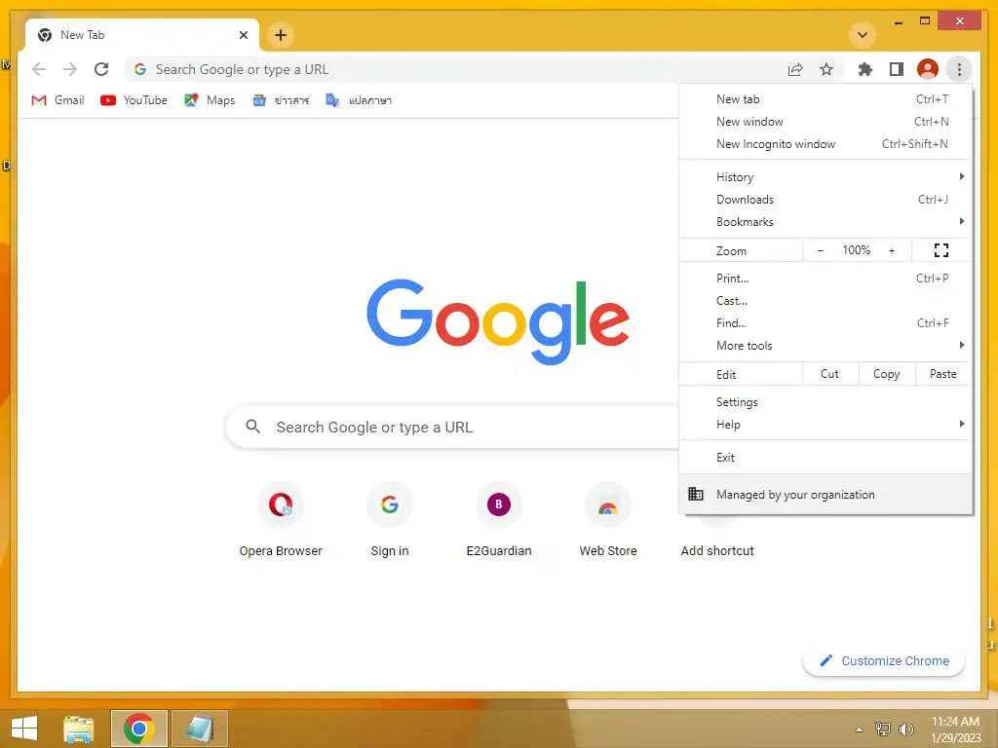This screenshot has width=998, height=748.
Task: Open a new tab with plus button
Action: click(281, 35)
